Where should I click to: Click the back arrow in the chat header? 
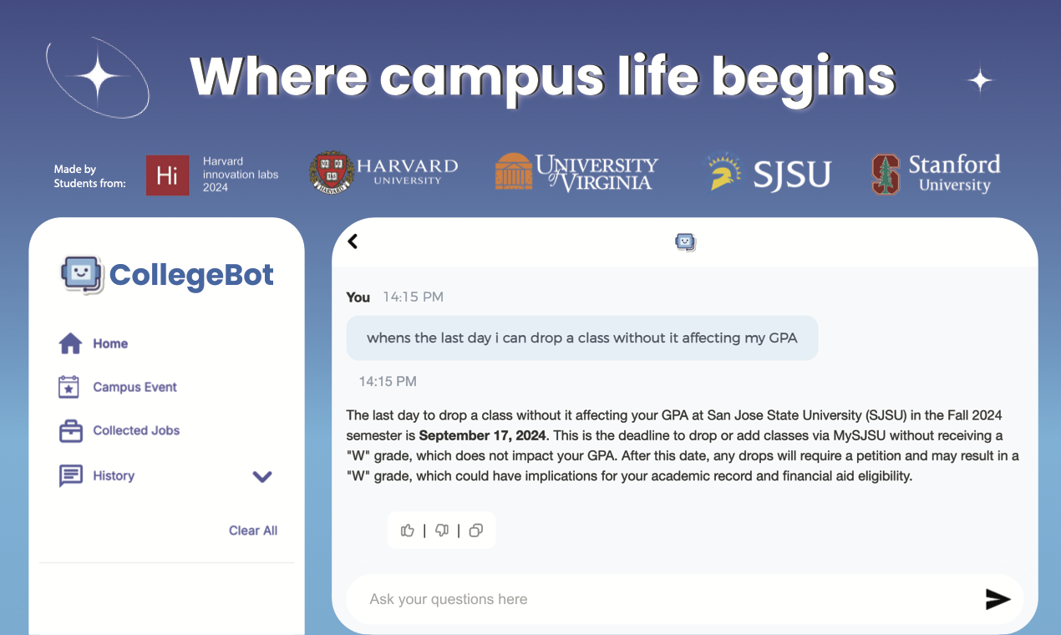click(x=353, y=241)
